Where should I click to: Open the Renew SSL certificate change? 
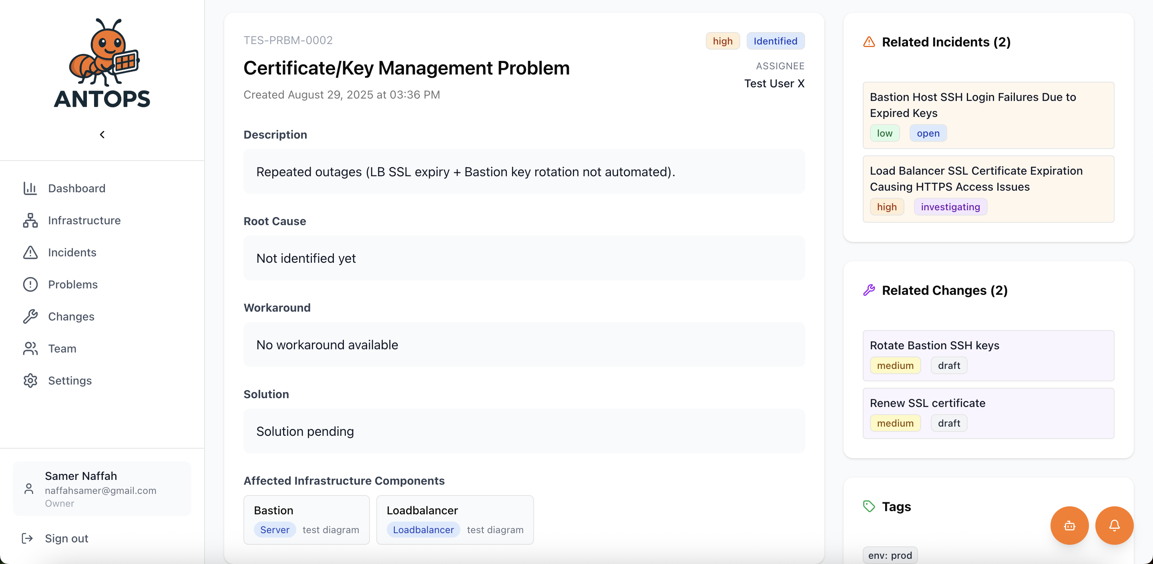click(988, 413)
